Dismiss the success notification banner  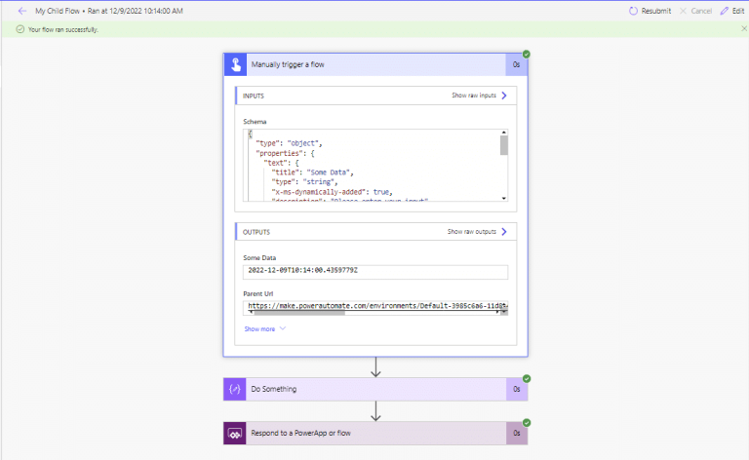(744, 28)
